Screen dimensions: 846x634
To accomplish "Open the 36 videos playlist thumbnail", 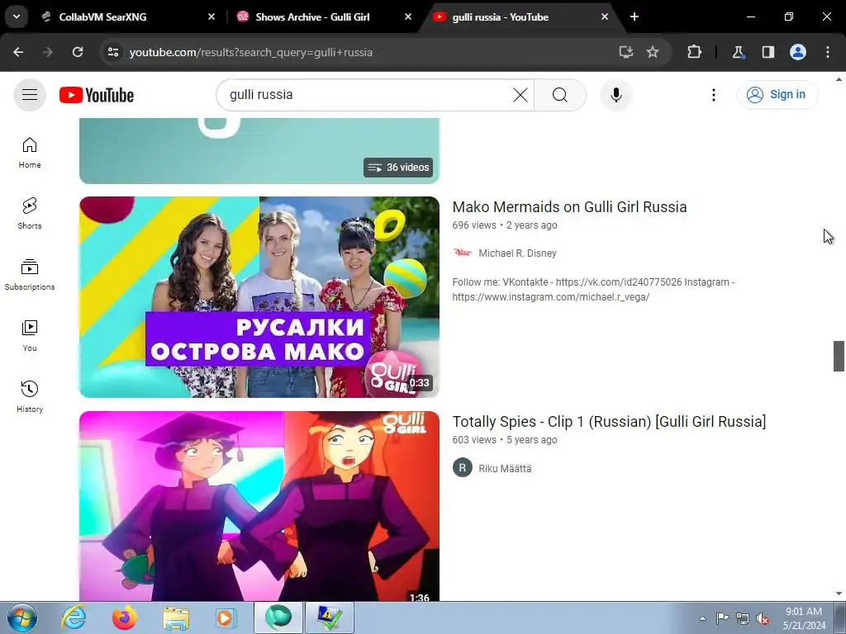I will tap(259, 151).
